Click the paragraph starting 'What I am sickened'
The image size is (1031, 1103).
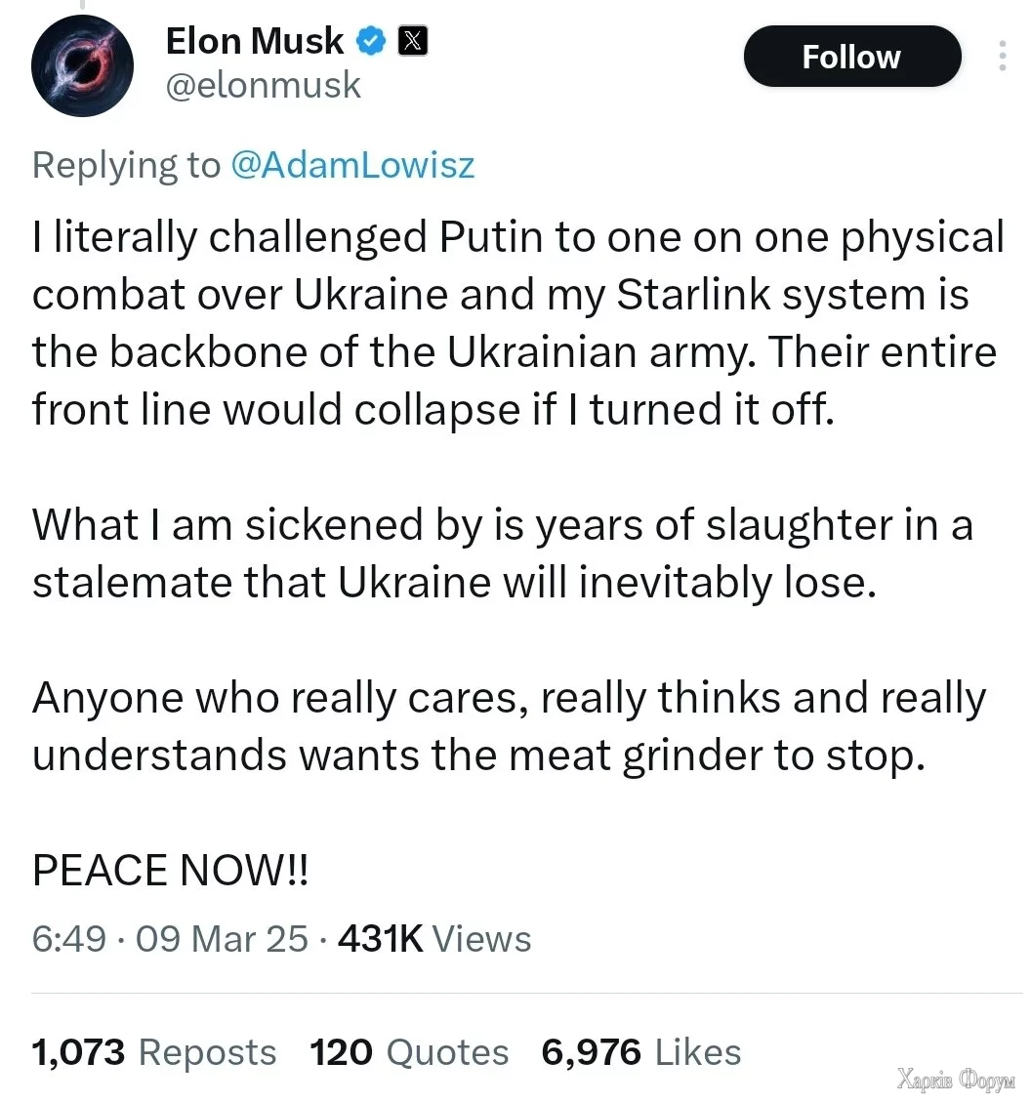503,553
